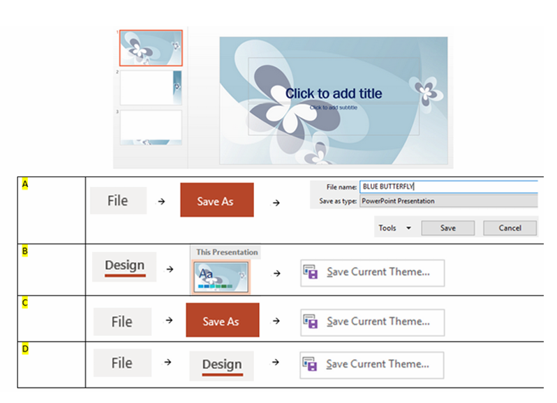557x403 pixels.
Task: Click the Save Current Theme icon in row D
Action: pyautogui.click(x=312, y=365)
